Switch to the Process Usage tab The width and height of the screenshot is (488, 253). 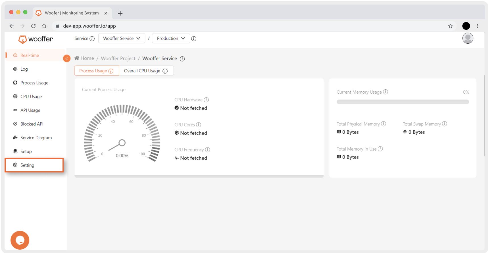pos(97,71)
